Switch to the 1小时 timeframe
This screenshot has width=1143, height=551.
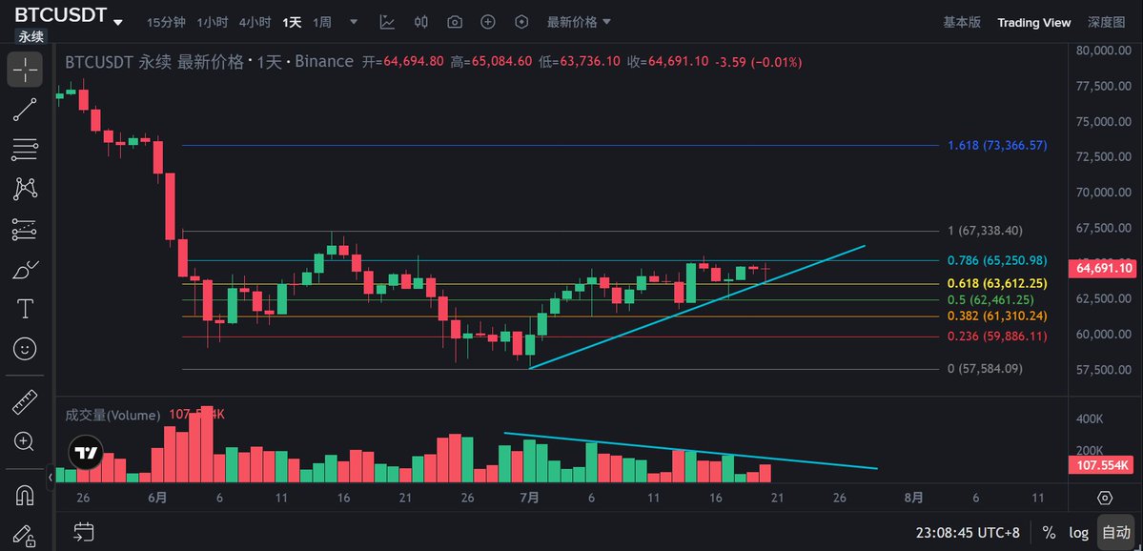(211, 22)
